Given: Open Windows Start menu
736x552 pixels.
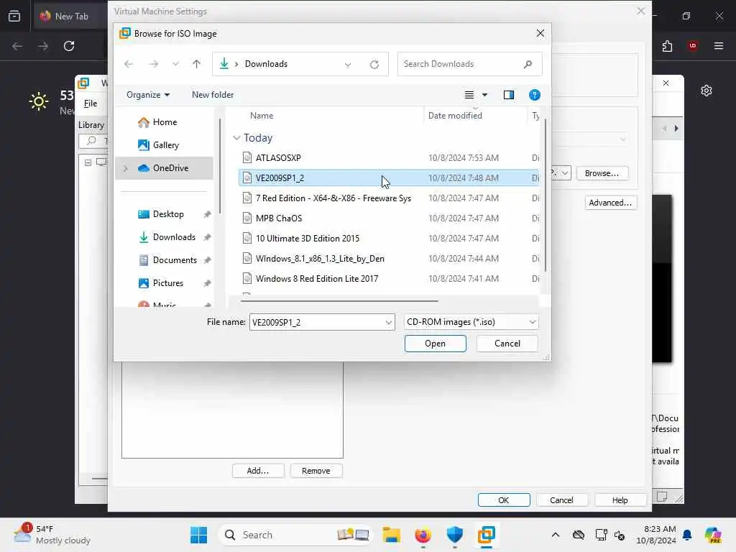Looking at the screenshot, I should coord(198,535).
